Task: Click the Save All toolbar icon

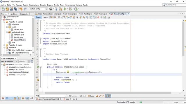Action: pos(15,9)
